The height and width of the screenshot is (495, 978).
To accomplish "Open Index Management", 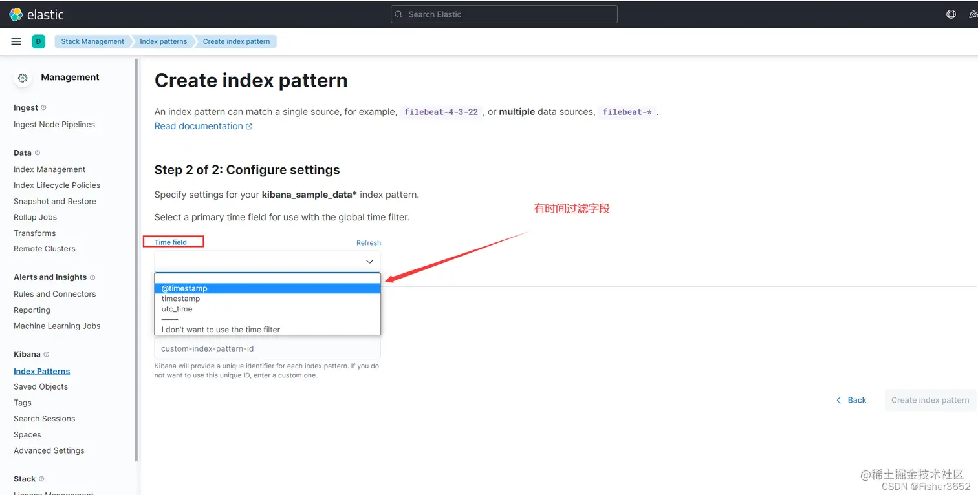I will [50, 169].
